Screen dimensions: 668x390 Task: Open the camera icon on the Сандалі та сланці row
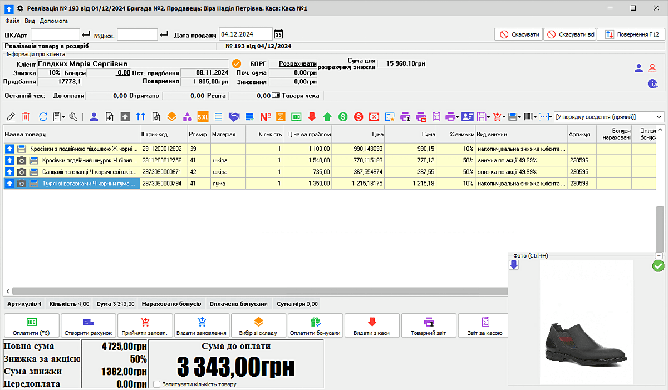click(21, 172)
